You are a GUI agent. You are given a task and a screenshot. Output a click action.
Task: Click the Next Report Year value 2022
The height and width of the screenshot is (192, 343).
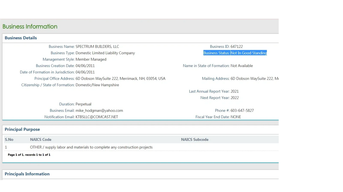(234, 98)
